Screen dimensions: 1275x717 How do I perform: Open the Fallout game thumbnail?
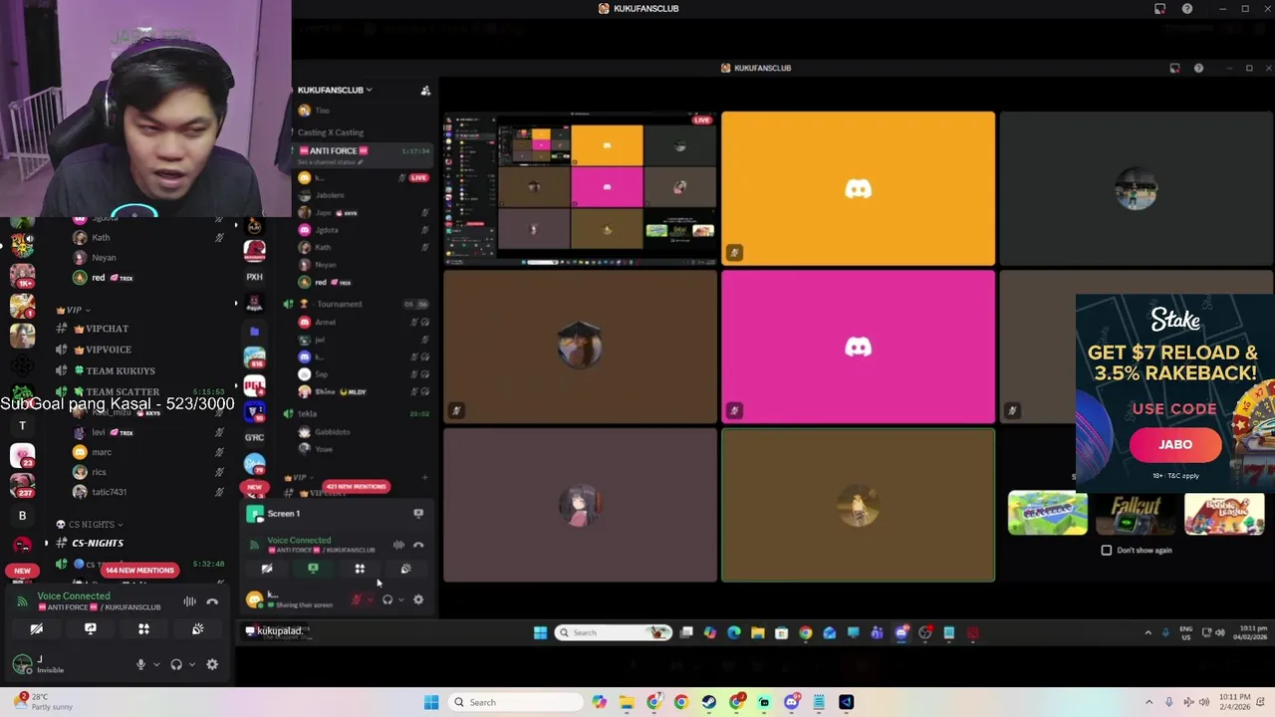[1136, 513]
